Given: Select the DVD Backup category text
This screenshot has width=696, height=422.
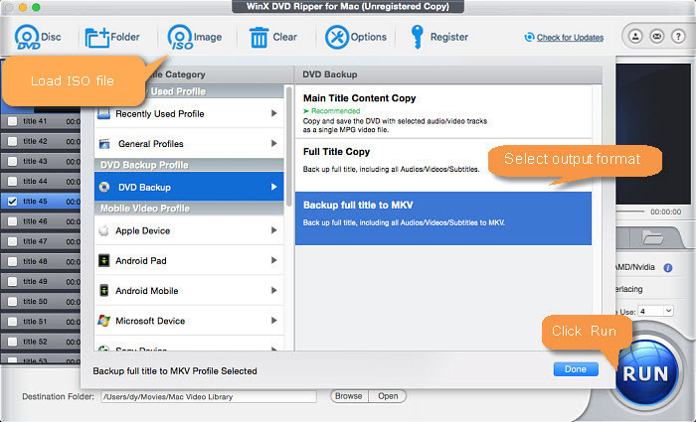Looking at the screenshot, I should click(144, 188).
